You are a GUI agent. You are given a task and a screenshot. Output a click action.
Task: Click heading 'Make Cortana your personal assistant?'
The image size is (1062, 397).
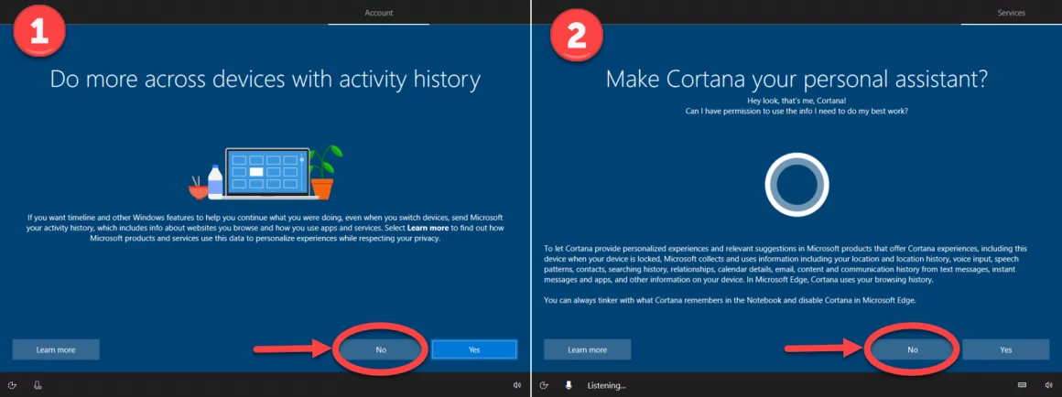[x=796, y=80]
